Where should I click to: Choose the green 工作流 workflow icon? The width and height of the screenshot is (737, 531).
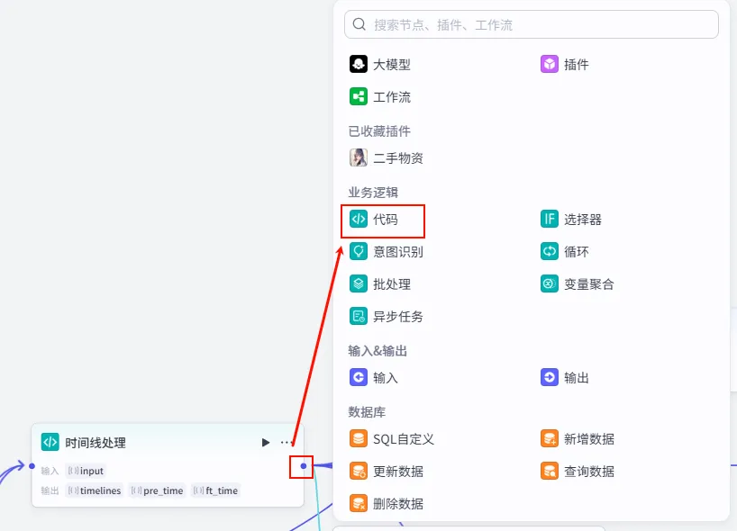pos(359,96)
